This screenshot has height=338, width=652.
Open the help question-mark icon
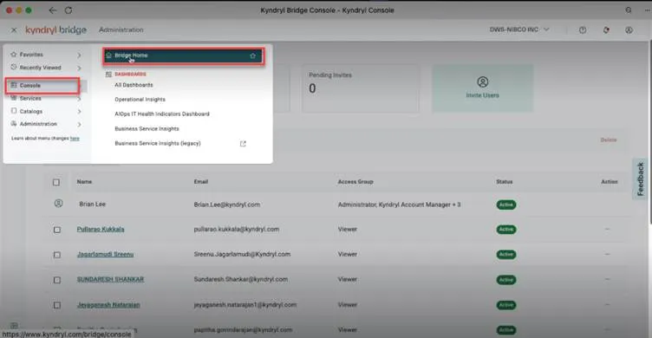click(x=583, y=30)
